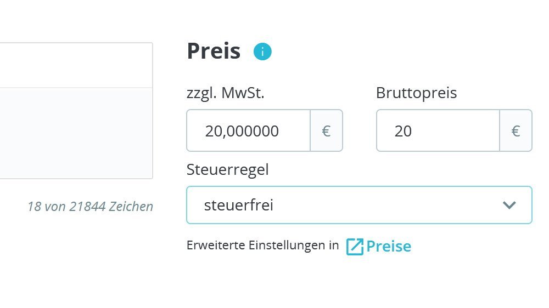
Task: Click the 20,000000 value text
Action: (x=242, y=132)
